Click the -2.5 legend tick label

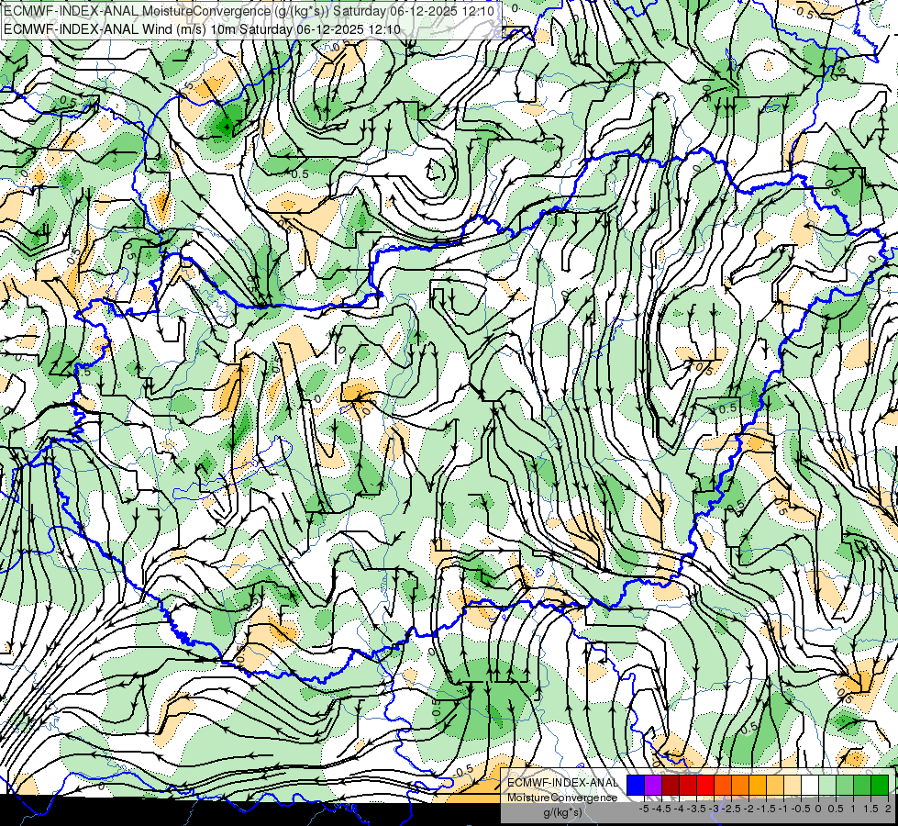pos(731,809)
